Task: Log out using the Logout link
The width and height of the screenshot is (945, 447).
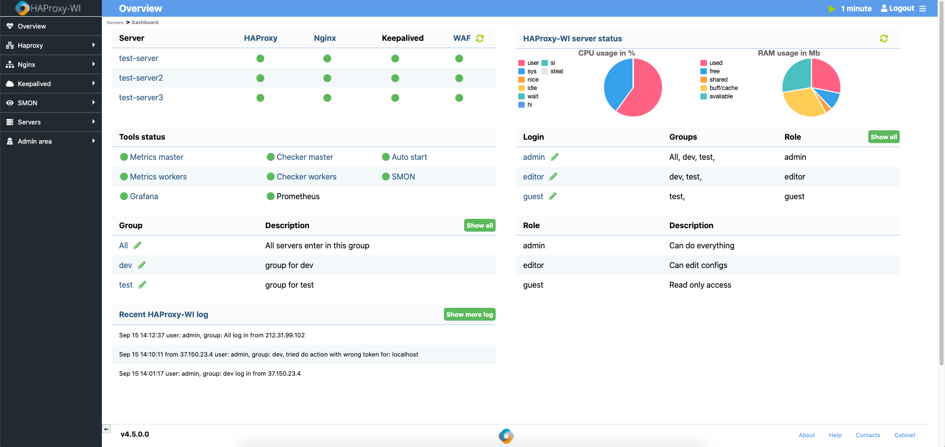Action: (897, 8)
